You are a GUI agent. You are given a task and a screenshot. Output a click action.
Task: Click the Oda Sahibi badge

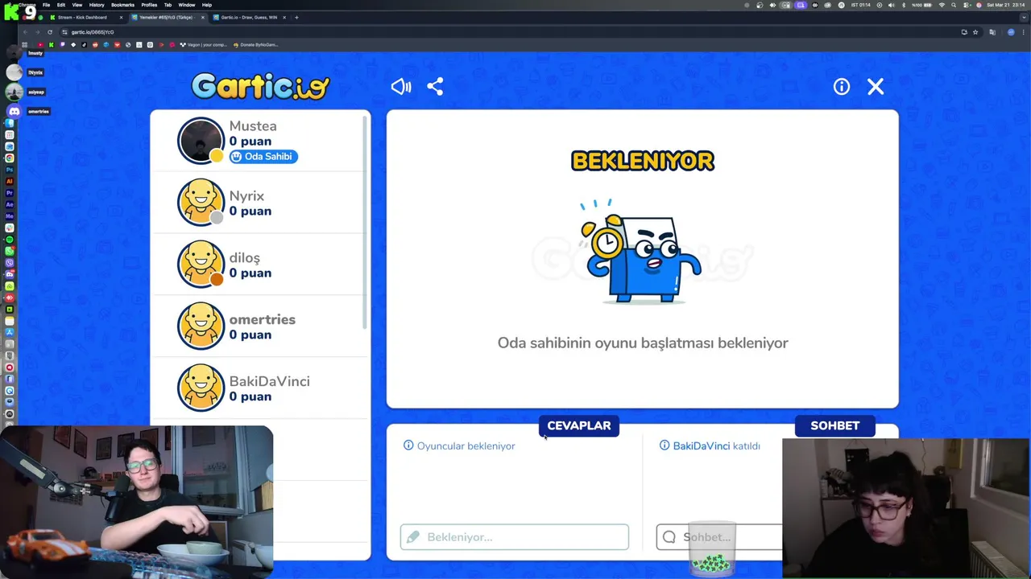pyautogui.click(x=263, y=156)
